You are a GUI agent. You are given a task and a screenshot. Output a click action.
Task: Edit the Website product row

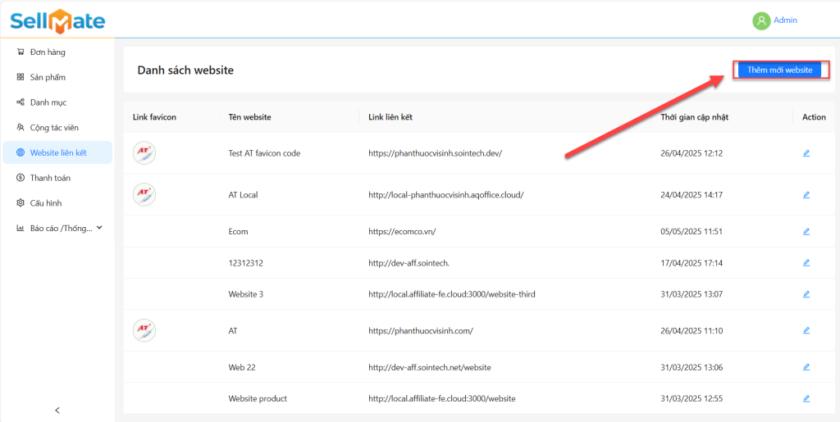[x=806, y=398]
